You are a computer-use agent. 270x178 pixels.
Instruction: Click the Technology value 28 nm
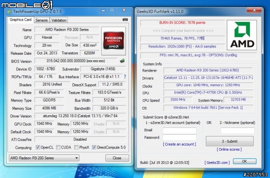pos(47,45)
